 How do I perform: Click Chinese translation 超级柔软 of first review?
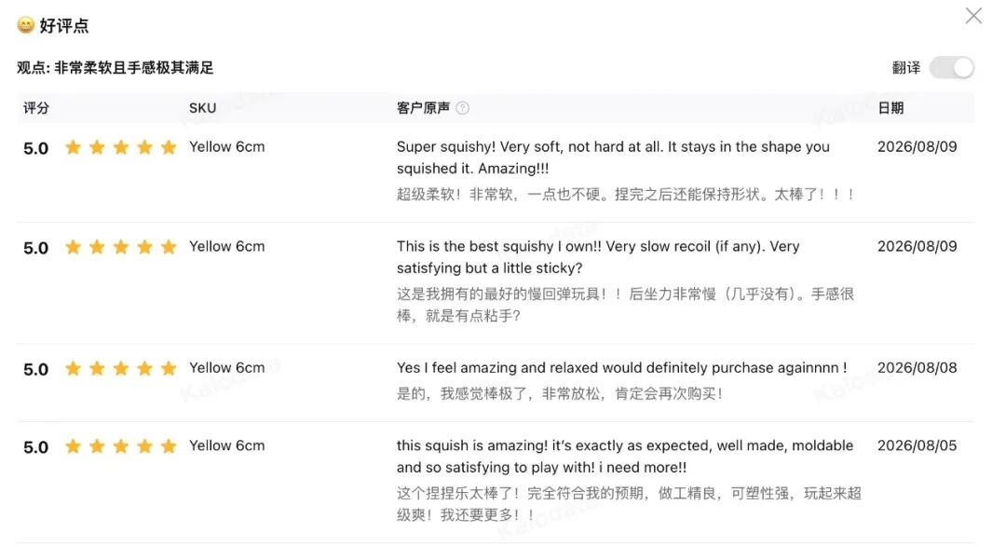click(x=626, y=194)
